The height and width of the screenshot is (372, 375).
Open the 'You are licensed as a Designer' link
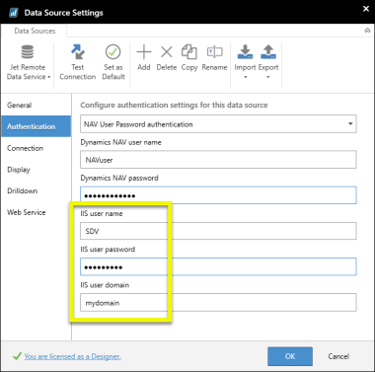[72, 356]
